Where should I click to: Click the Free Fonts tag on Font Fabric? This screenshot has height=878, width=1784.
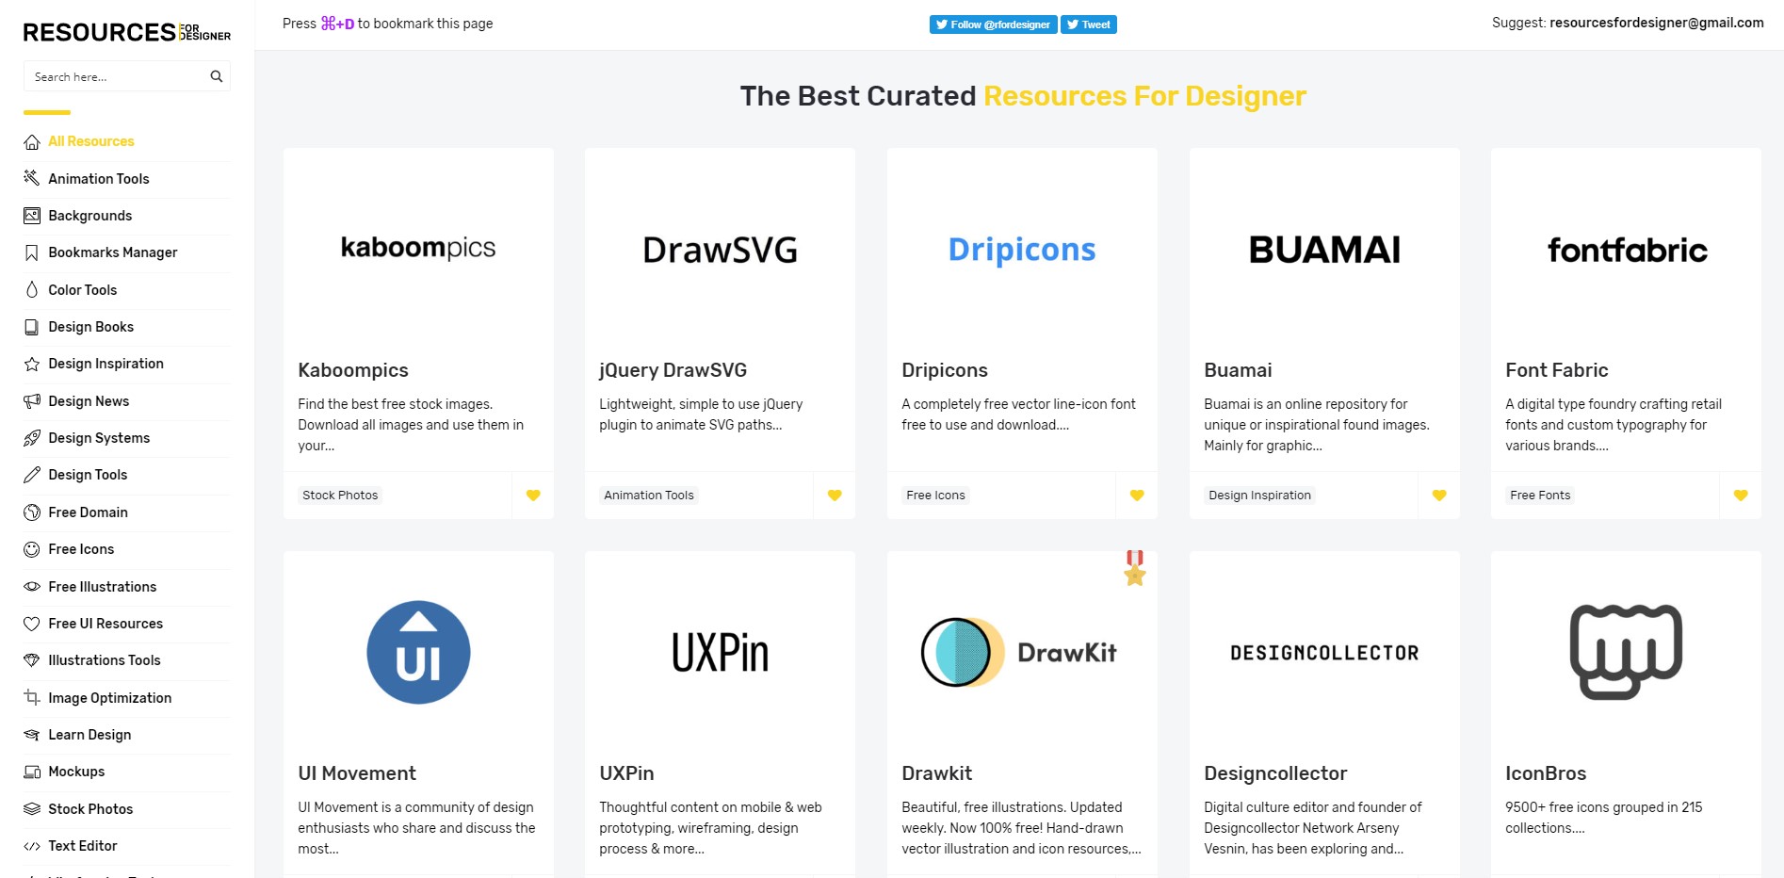point(1540,496)
